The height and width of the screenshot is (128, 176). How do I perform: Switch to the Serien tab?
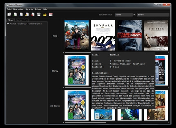tap(19, 20)
